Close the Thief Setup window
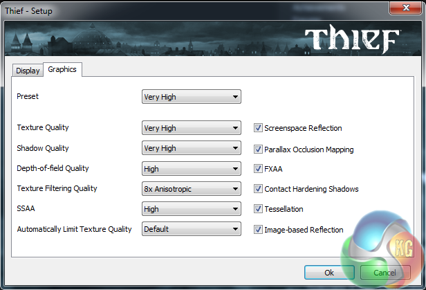 click(x=406, y=8)
